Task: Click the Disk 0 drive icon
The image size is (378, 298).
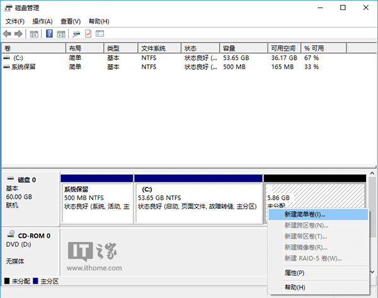Action: (10, 178)
